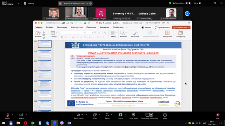This screenshot has width=225, height=126.
Task: Switch to the Анимация ribbon tab
Action: [105, 27]
